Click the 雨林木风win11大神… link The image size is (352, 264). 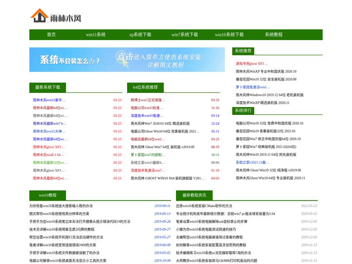49,132
